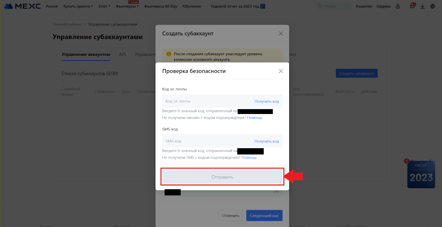
Task: Open the user profile icon
Action: pyautogui.click(x=398, y=6)
